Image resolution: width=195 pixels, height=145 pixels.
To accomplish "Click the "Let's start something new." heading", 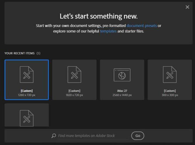I will [99, 16].
